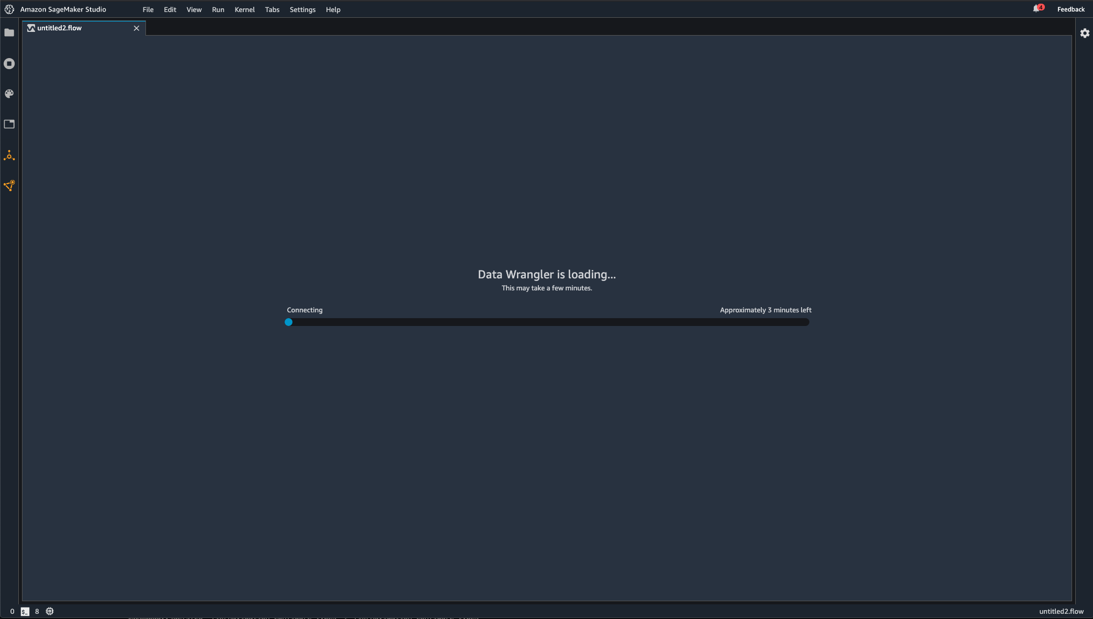Click kernel chip icon in status bar
Viewport: 1093px width, 619px height.
point(50,611)
